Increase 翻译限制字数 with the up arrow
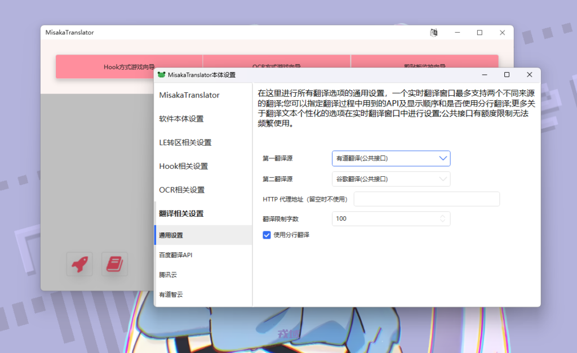Image resolution: width=577 pixels, height=353 pixels. tap(443, 216)
